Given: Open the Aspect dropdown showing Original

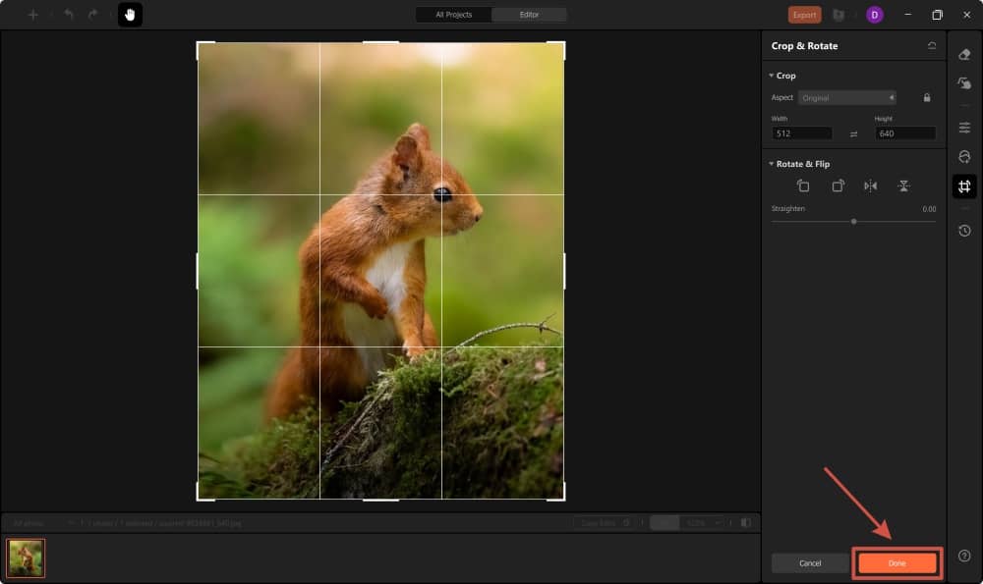Looking at the screenshot, I should tap(847, 97).
